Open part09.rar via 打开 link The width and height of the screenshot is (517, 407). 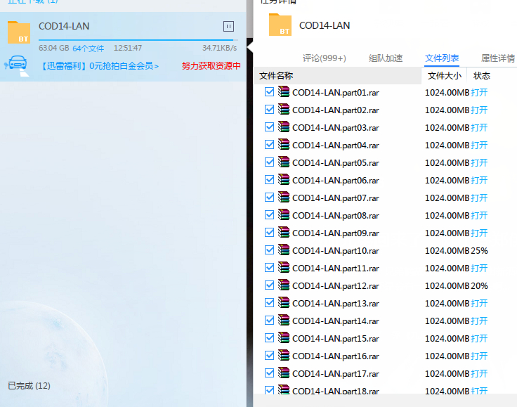(479, 233)
